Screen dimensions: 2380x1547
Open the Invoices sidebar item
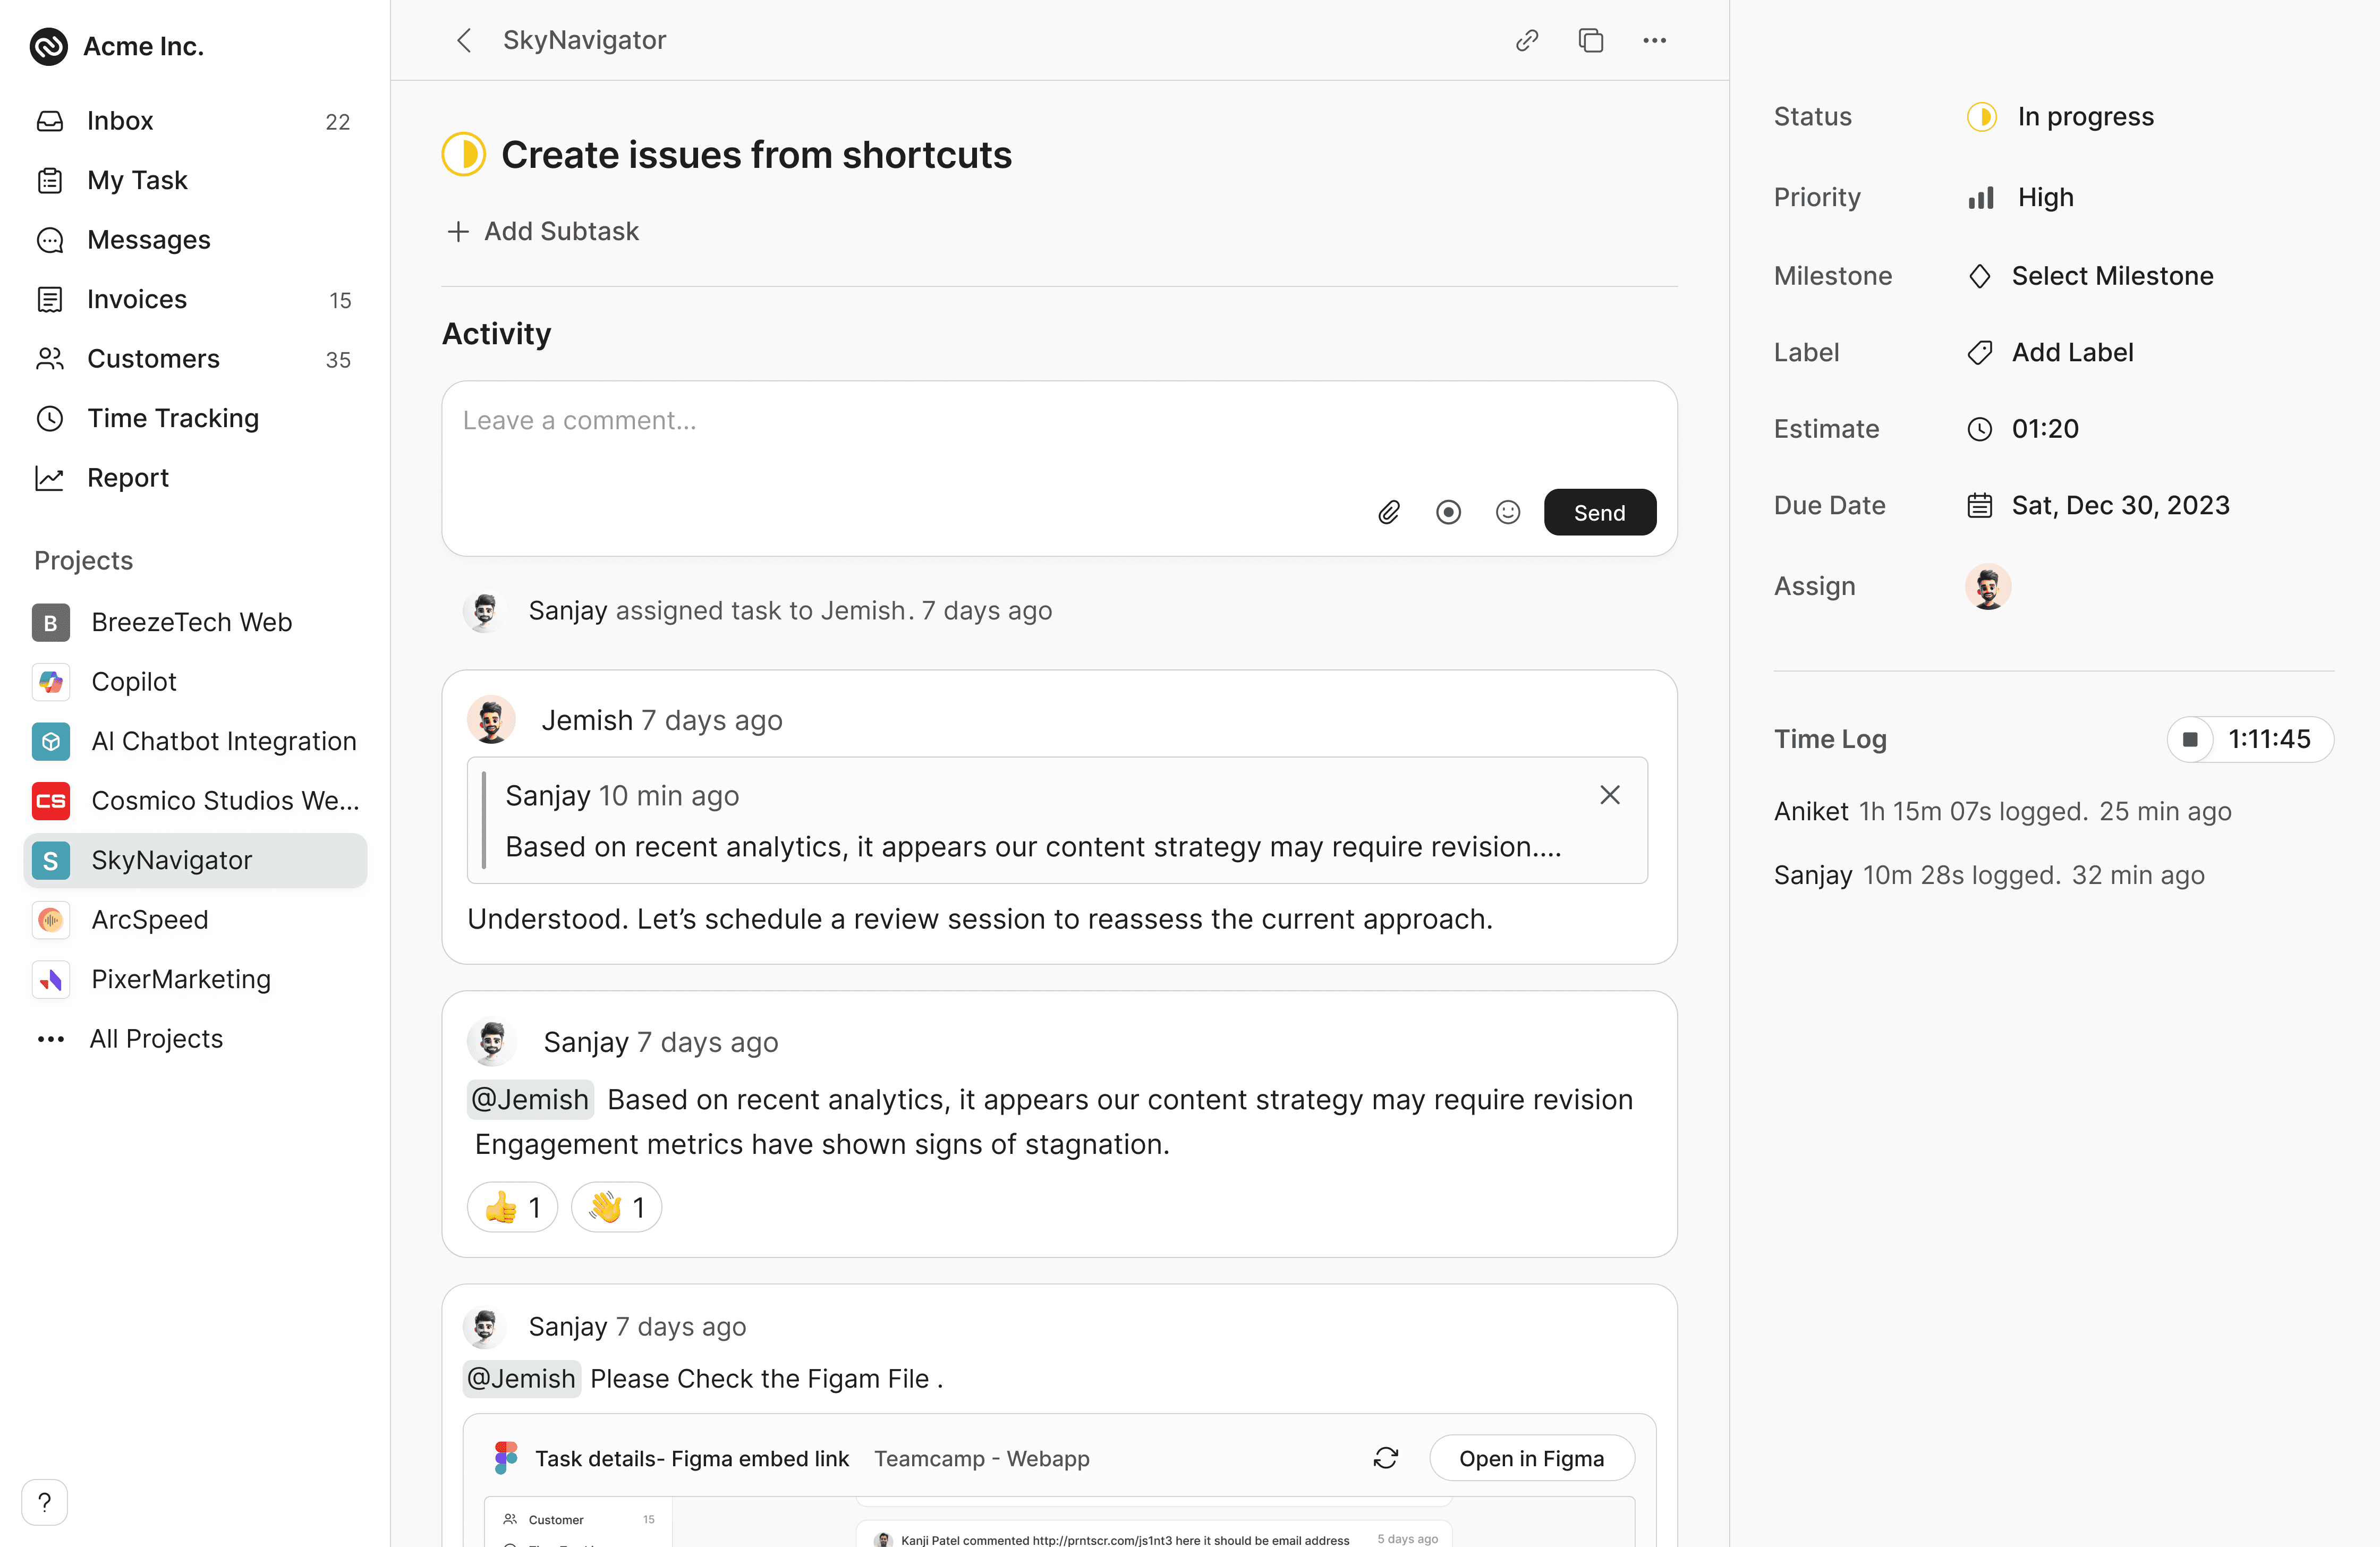point(137,299)
